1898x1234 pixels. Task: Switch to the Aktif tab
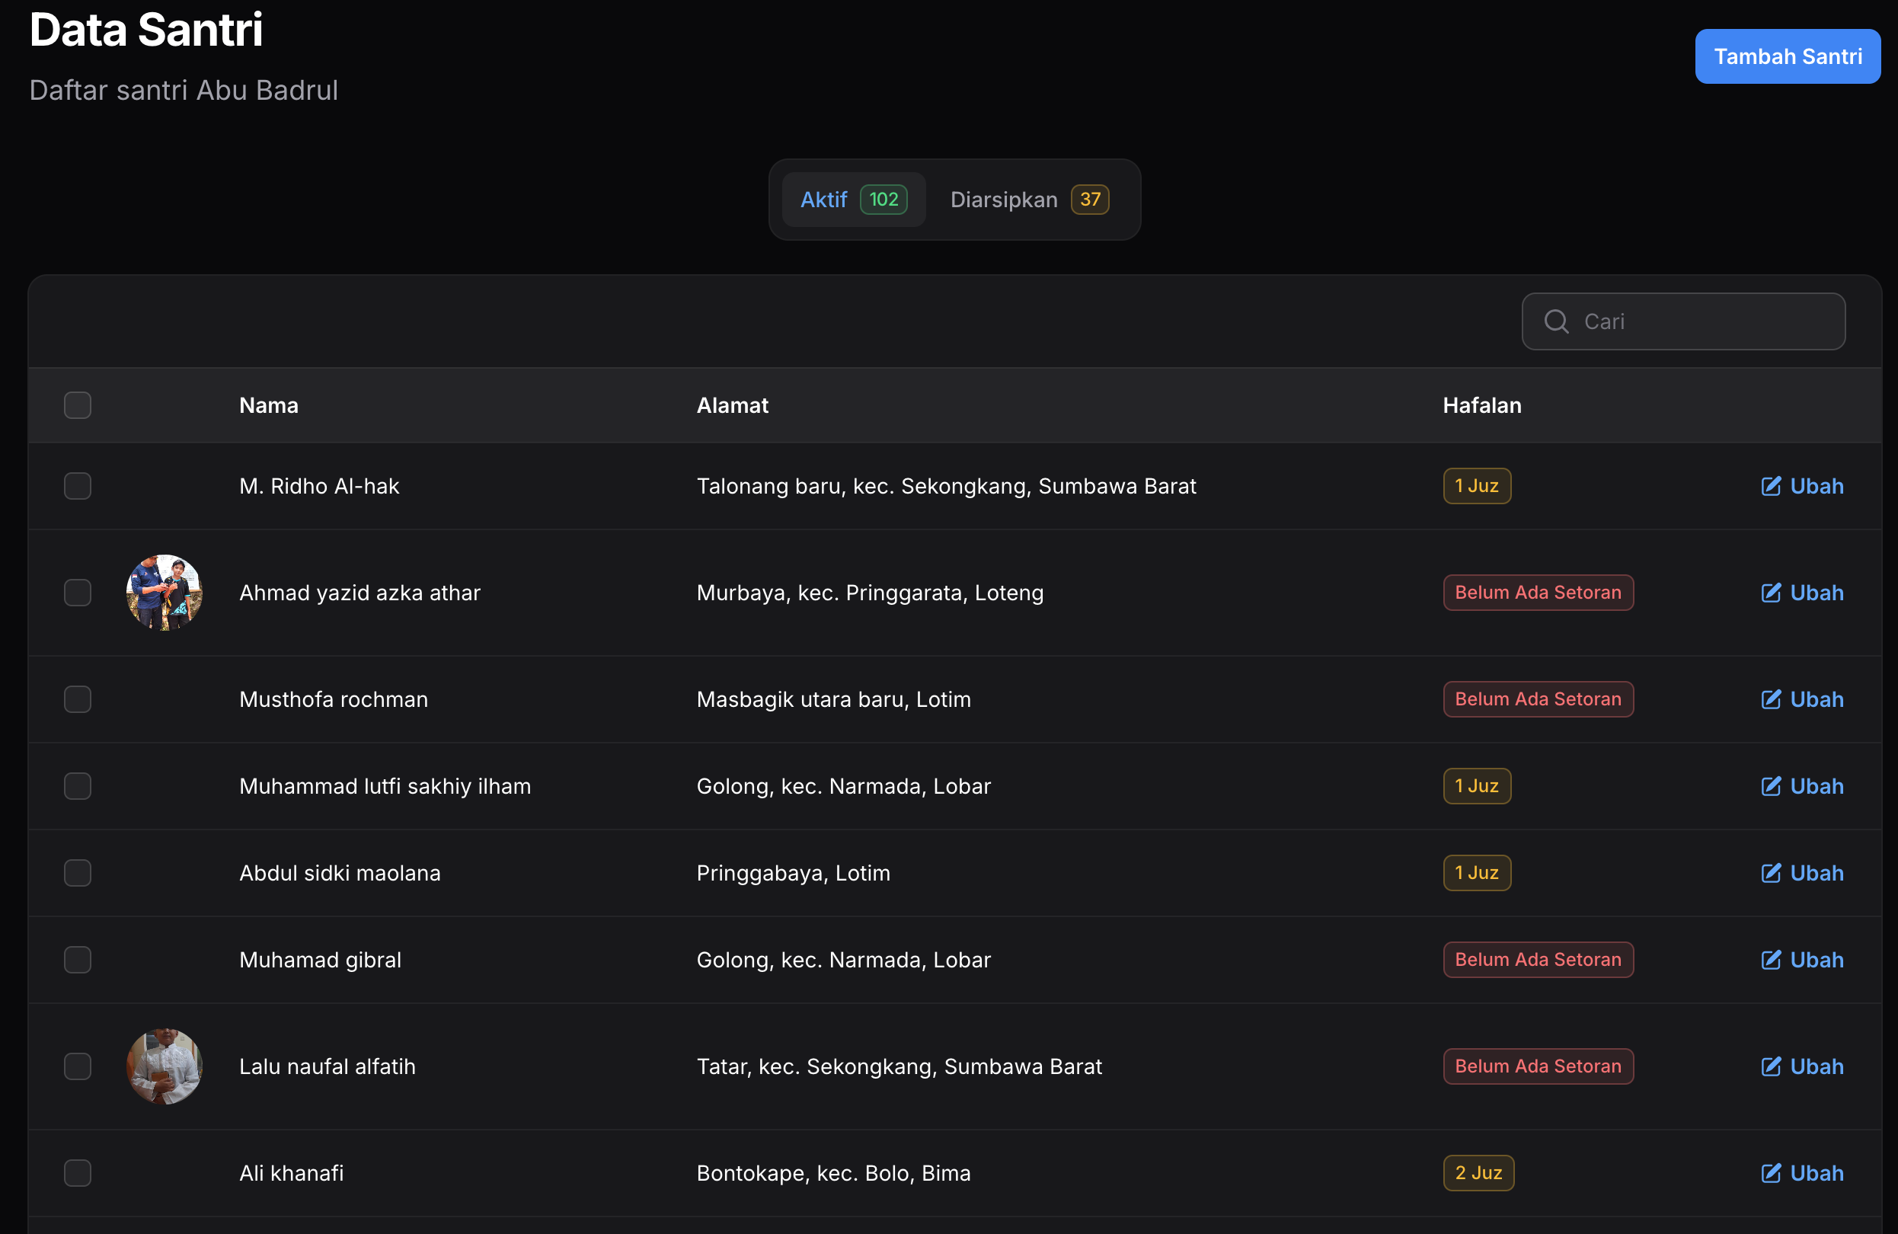(x=853, y=200)
